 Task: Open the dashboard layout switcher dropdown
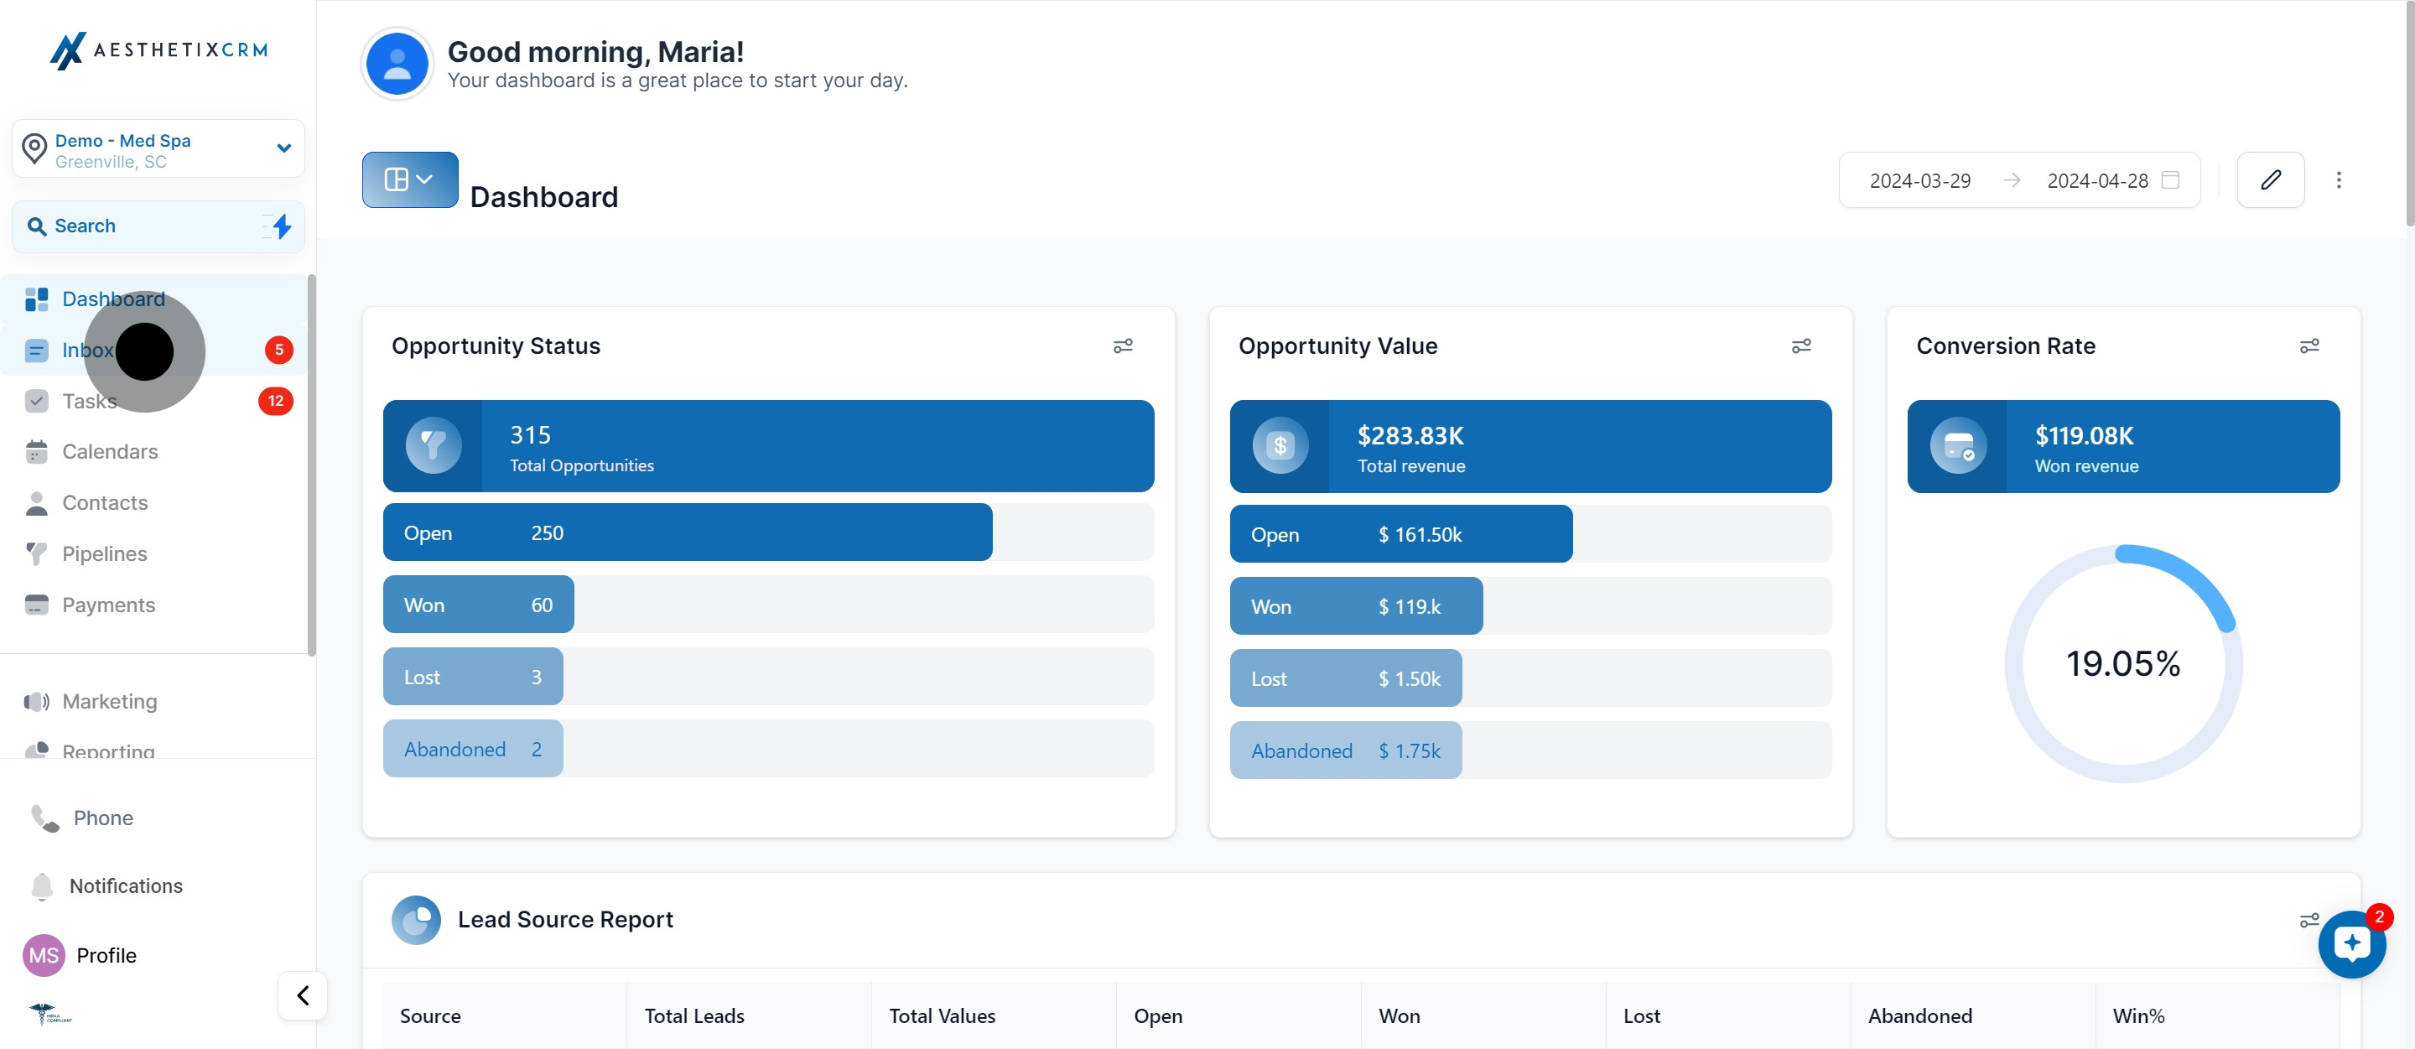pyautogui.click(x=410, y=179)
